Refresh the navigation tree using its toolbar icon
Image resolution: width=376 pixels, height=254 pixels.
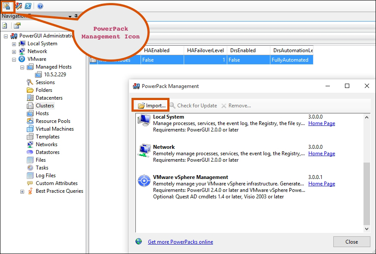[x=5, y=25]
